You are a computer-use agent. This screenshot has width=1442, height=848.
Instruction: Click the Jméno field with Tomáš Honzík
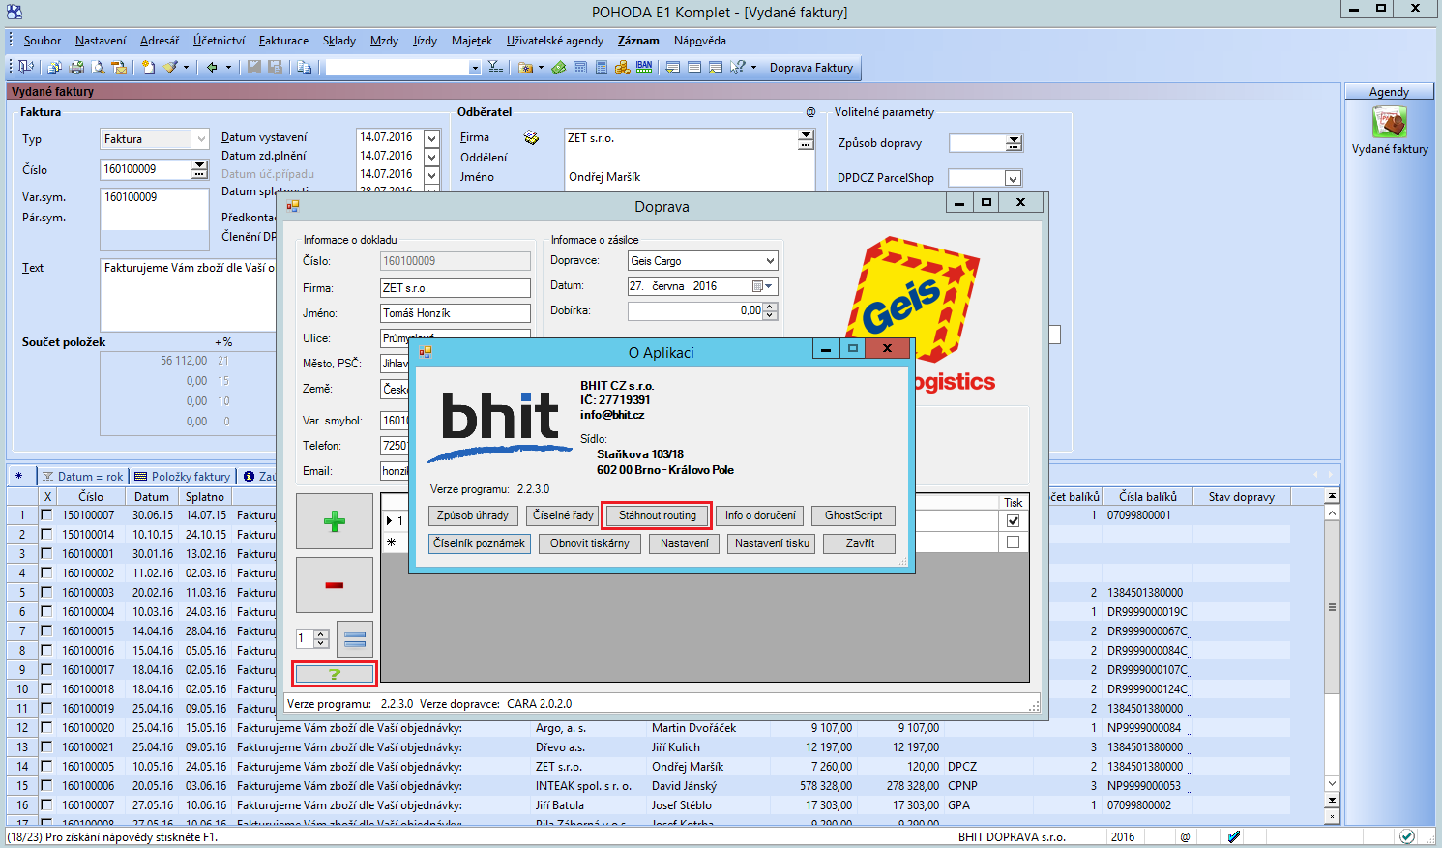[456, 313]
